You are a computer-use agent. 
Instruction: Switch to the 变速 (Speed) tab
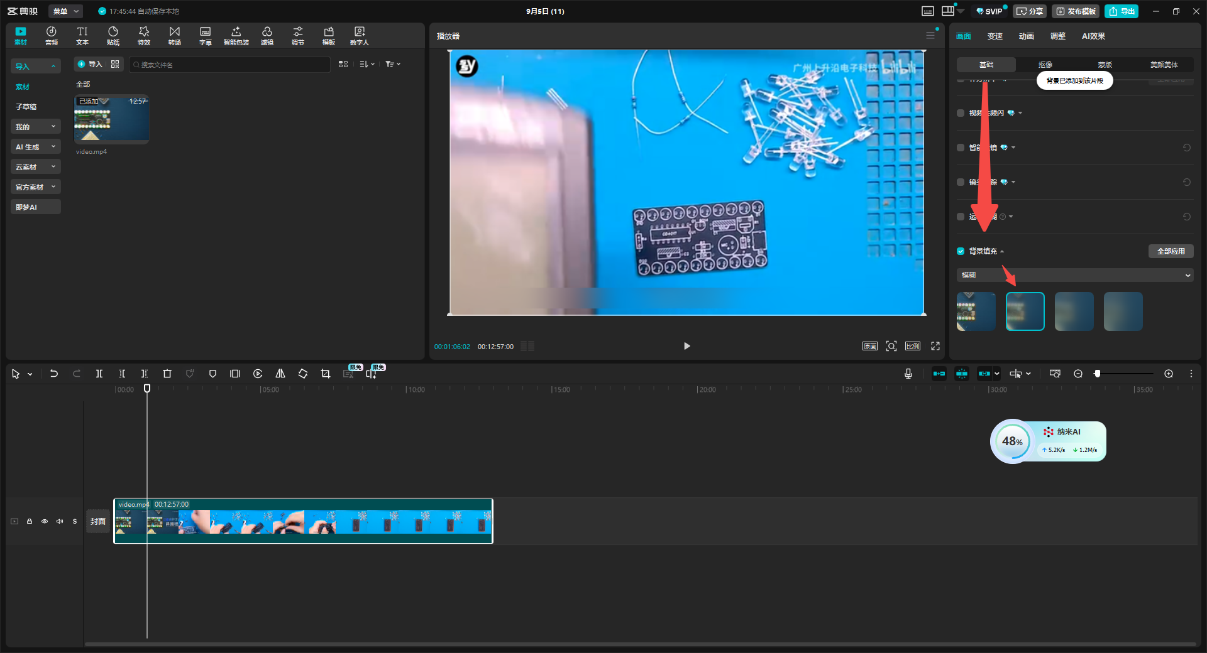coord(995,36)
